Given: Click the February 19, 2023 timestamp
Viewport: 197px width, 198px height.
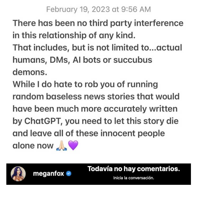Looking at the screenshot, I should point(98,9).
